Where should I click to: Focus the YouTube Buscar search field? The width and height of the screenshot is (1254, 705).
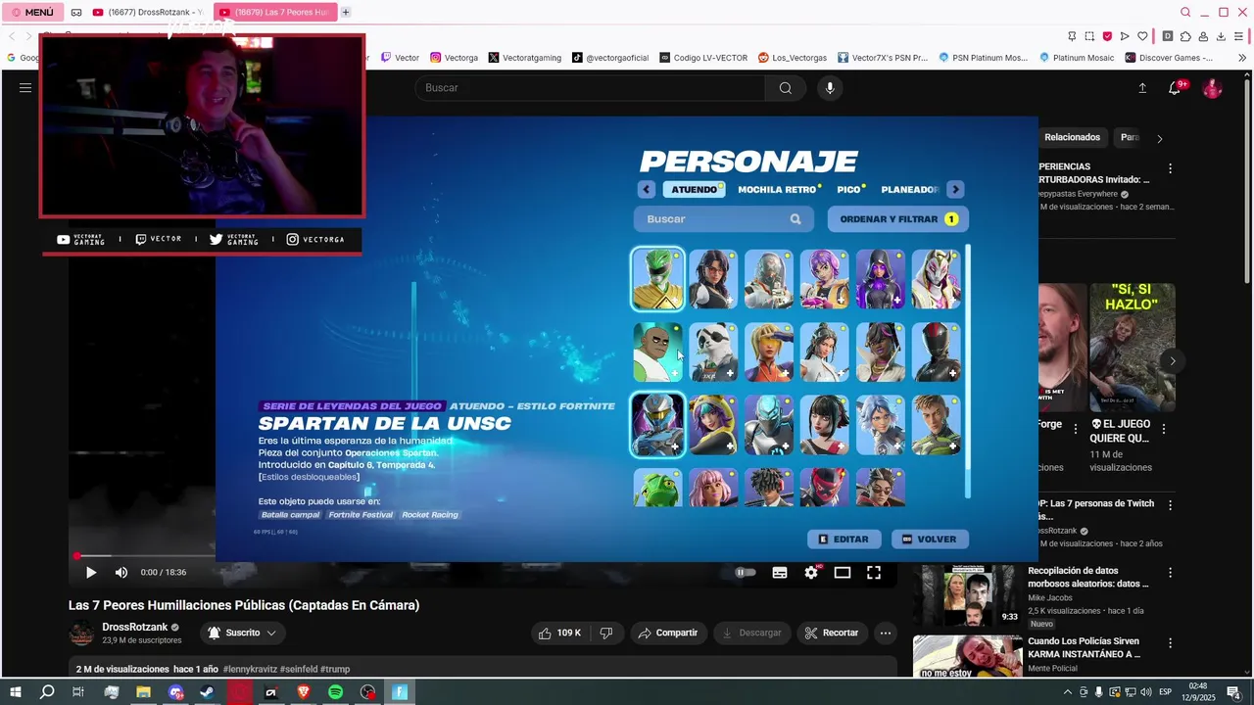tap(591, 88)
